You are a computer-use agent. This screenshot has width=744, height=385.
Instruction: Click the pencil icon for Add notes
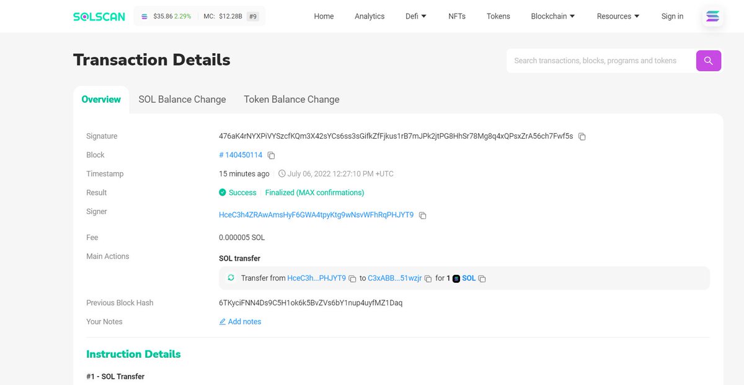[223, 322]
